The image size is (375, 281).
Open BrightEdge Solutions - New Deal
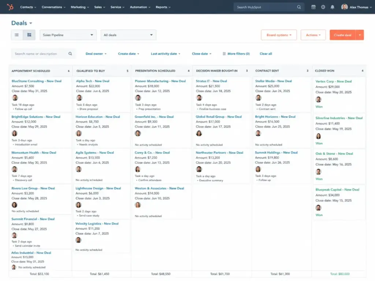(36, 117)
